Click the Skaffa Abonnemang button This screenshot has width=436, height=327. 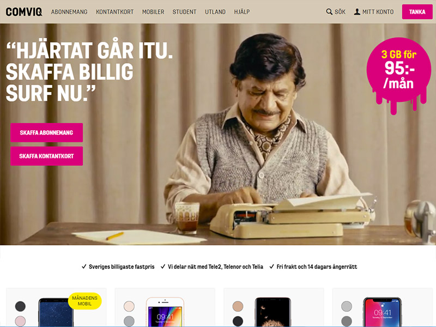46,132
